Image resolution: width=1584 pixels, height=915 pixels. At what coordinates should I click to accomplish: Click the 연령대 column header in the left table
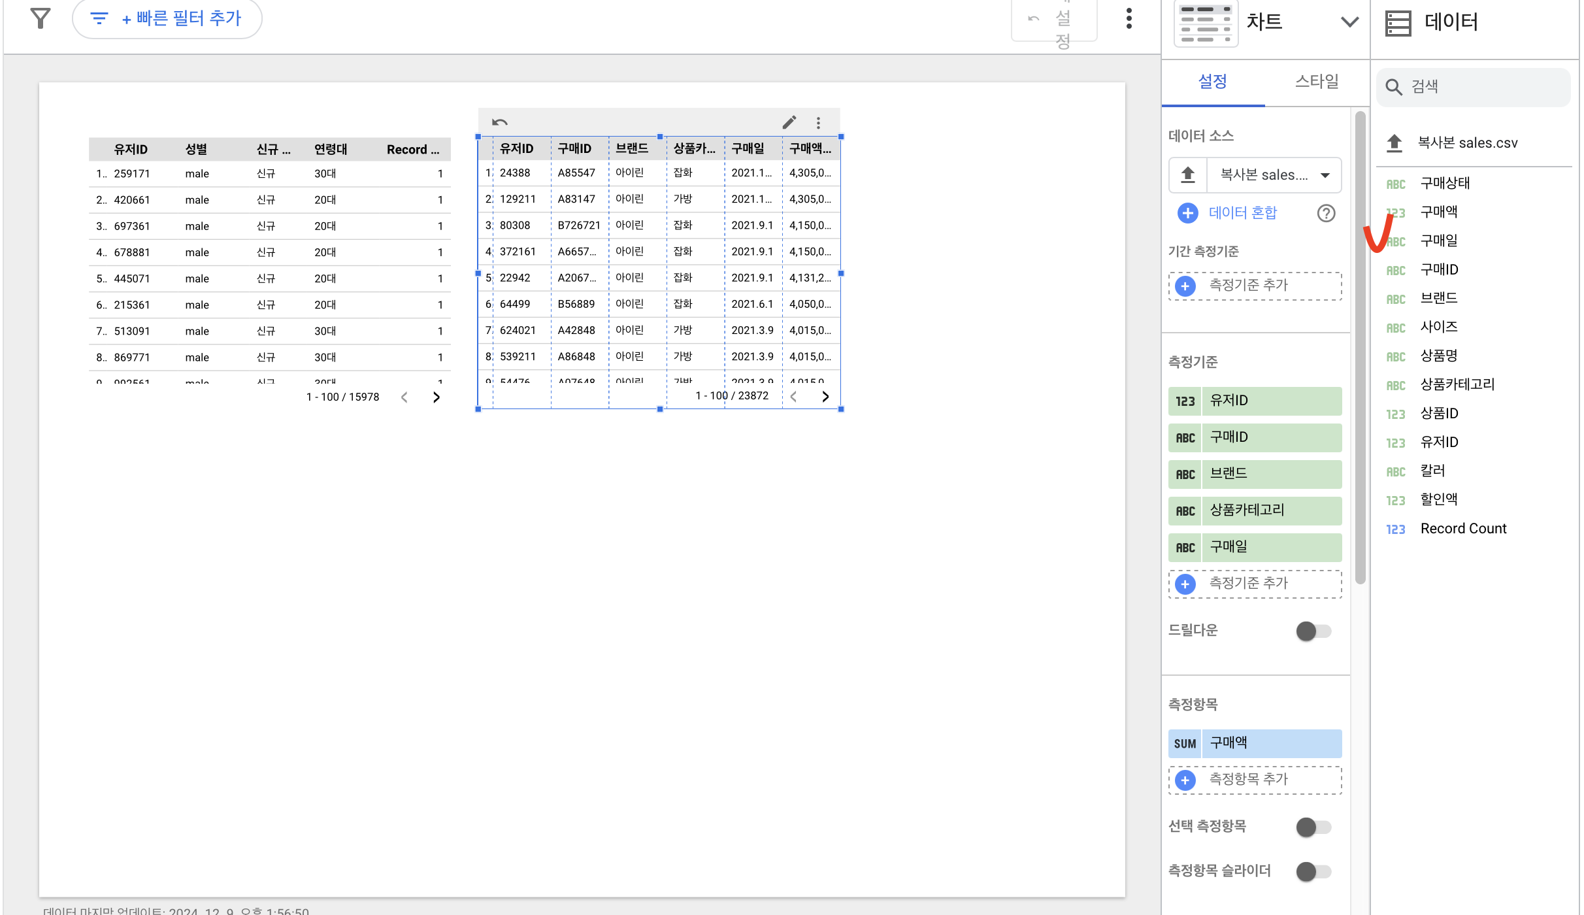(331, 150)
